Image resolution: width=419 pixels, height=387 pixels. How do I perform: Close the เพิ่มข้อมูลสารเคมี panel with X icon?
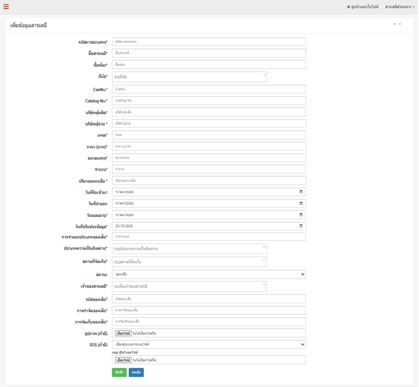pyautogui.click(x=400, y=24)
